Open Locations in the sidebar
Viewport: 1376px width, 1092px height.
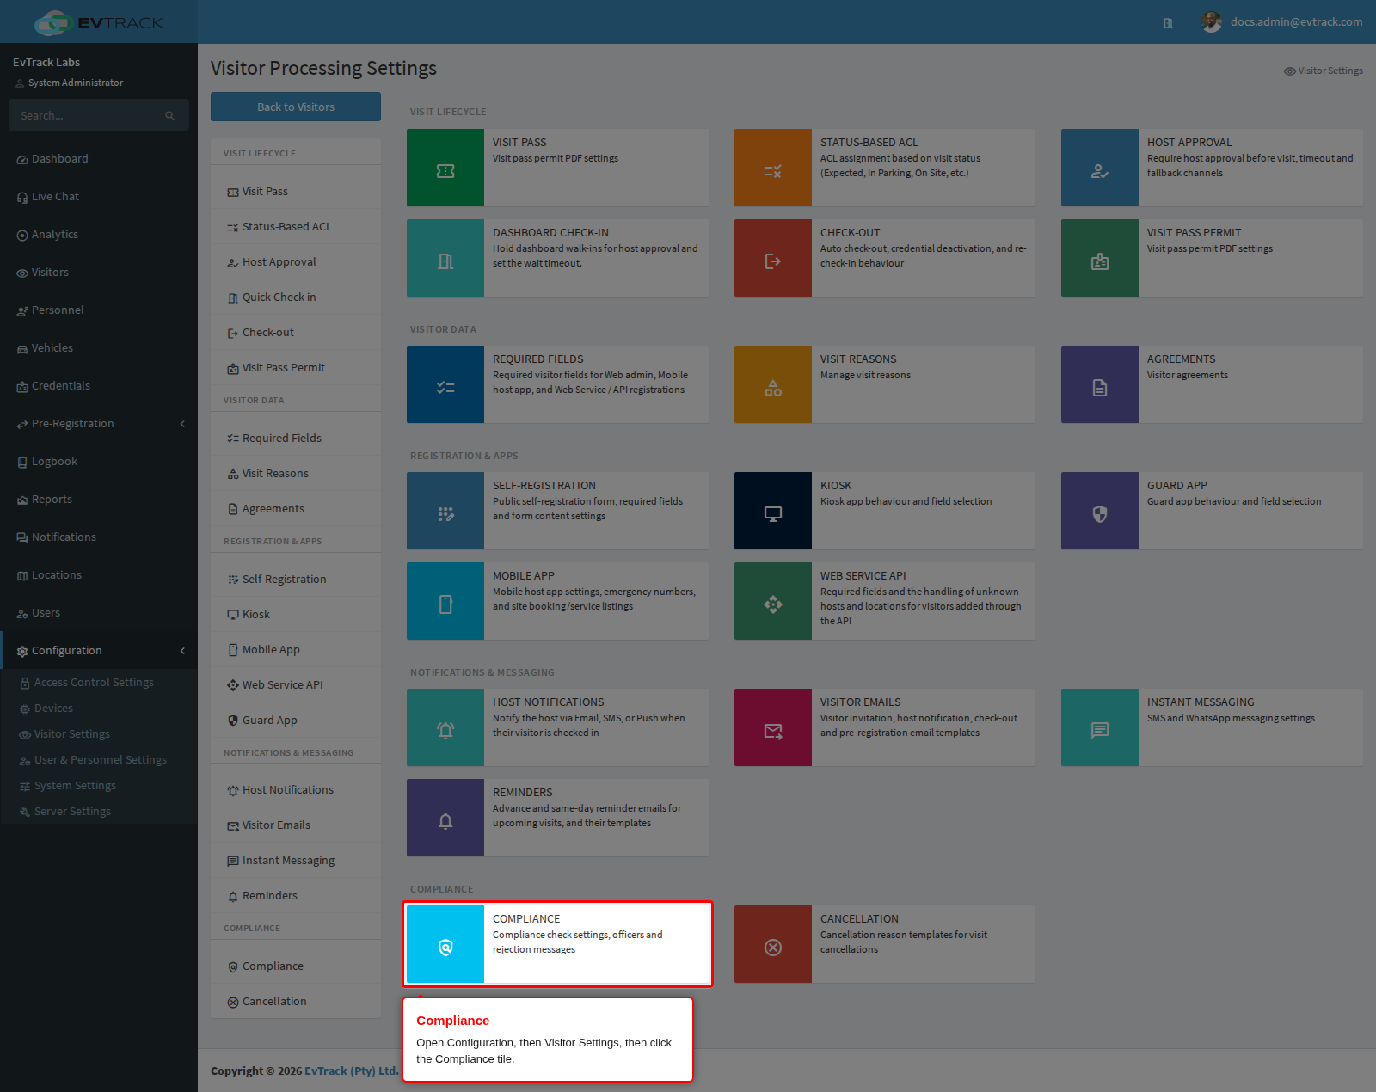click(99, 575)
